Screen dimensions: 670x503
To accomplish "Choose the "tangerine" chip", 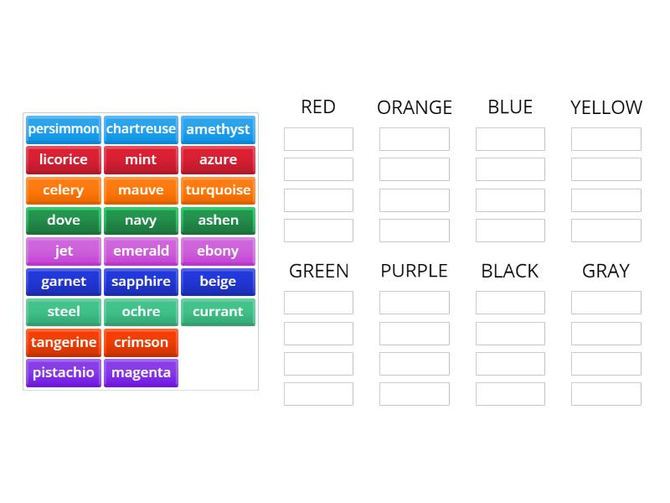I will [x=63, y=342].
